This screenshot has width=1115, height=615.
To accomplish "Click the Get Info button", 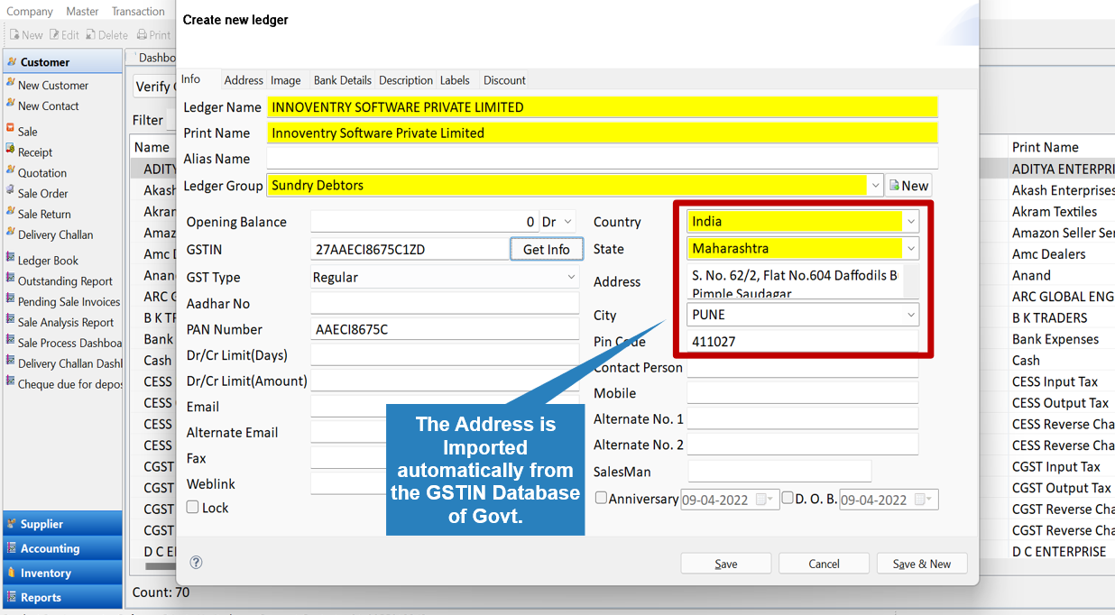I will pos(547,249).
